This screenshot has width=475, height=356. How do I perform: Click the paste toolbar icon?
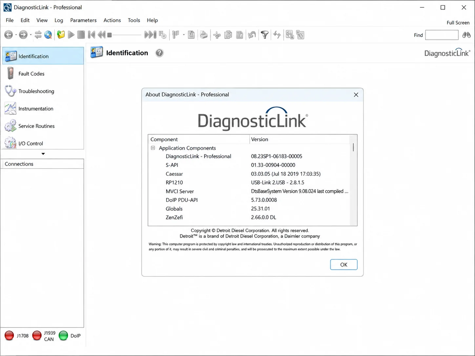point(239,35)
